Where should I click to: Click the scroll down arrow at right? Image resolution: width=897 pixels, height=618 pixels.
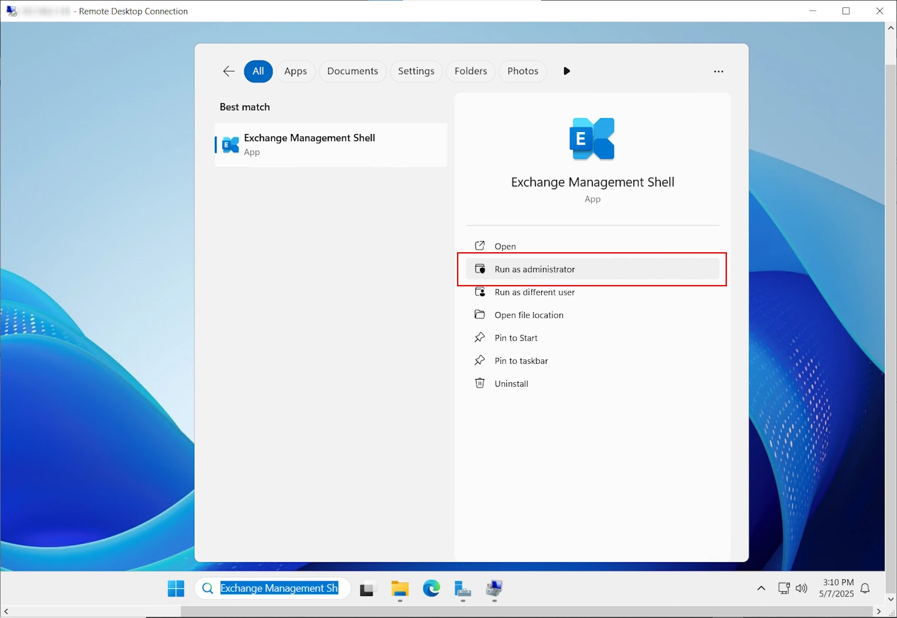coord(891,599)
